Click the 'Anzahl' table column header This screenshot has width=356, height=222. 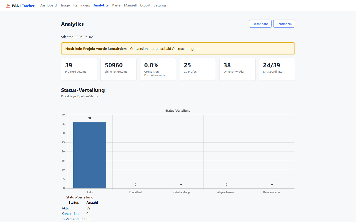tap(92, 203)
